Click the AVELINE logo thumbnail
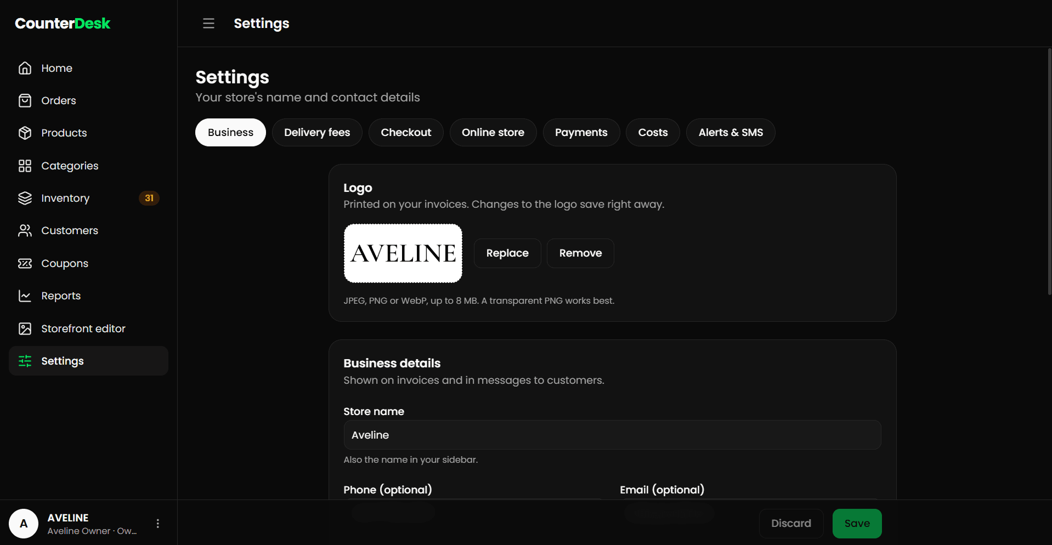 coord(403,253)
